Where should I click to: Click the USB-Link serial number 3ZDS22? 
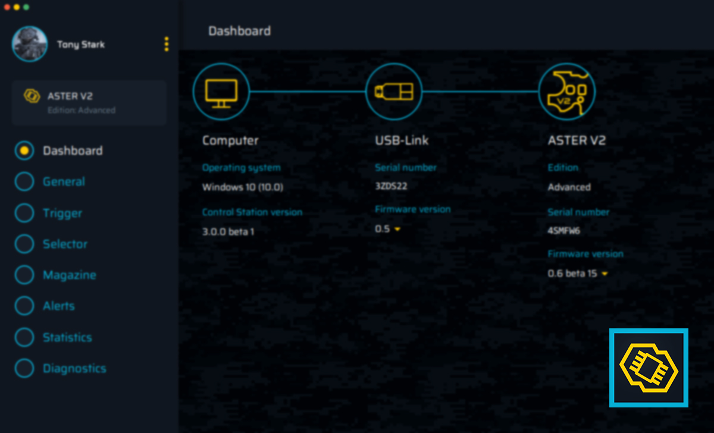coord(392,187)
